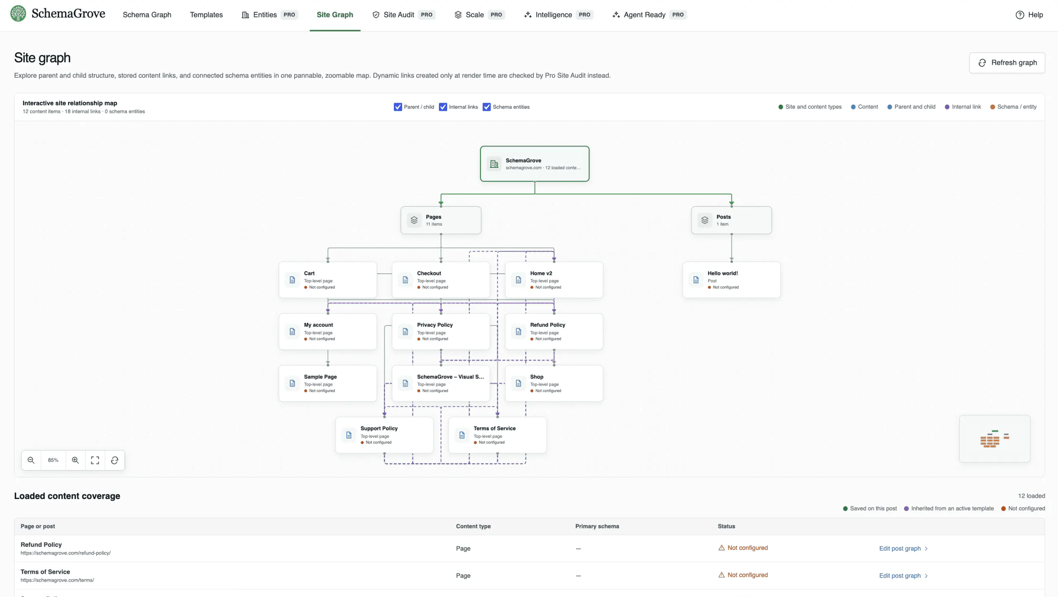This screenshot has height=597, width=1058.
Task: Open the Help link
Action: pyautogui.click(x=1029, y=15)
